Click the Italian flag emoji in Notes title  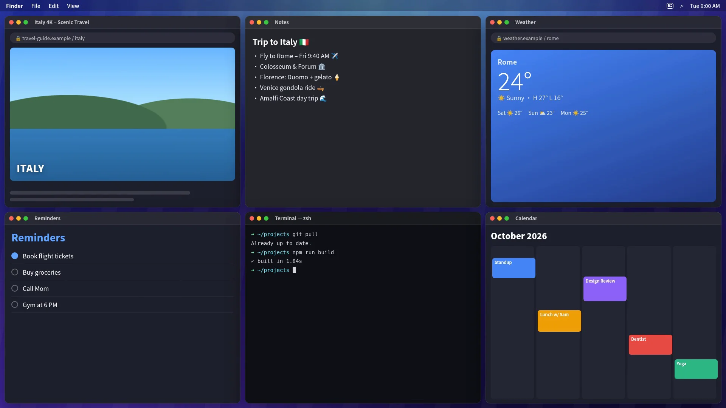tap(304, 42)
